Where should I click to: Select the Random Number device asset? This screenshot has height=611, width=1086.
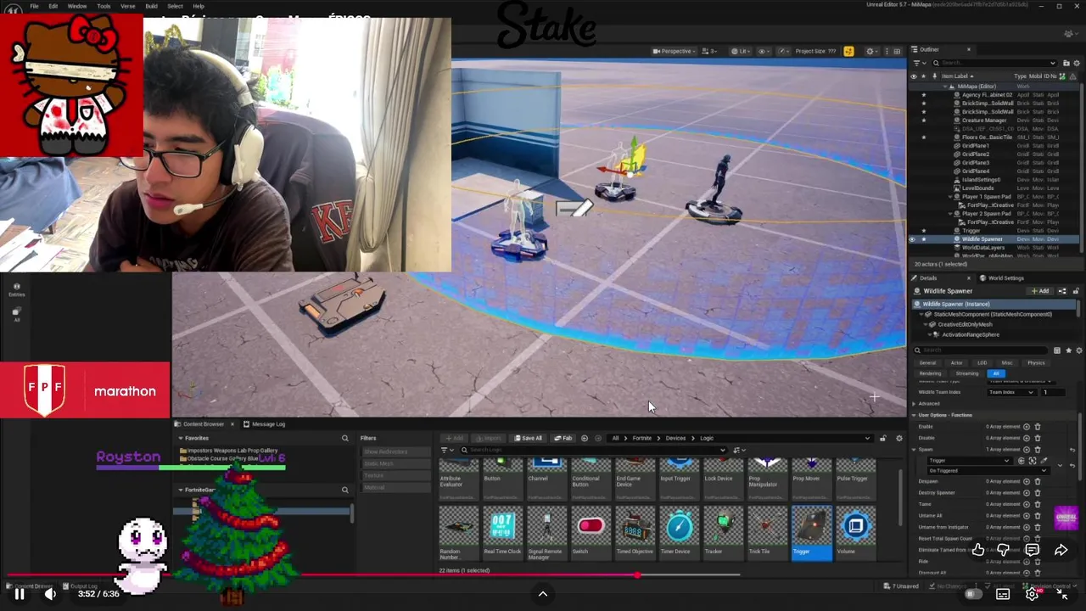(x=458, y=532)
